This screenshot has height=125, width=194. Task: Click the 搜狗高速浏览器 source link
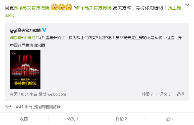click(47, 107)
